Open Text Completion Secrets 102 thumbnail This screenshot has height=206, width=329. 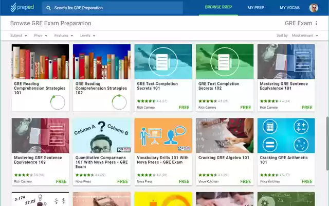point(225,62)
